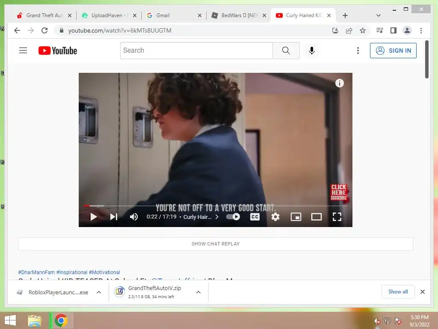Go to the YouTube home logo
This screenshot has width=438, height=329.
pos(58,51)
